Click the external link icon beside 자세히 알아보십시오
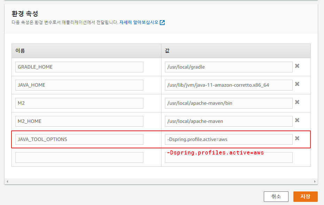The height and width of the screenshot is (205, 324). coord(162,23)
